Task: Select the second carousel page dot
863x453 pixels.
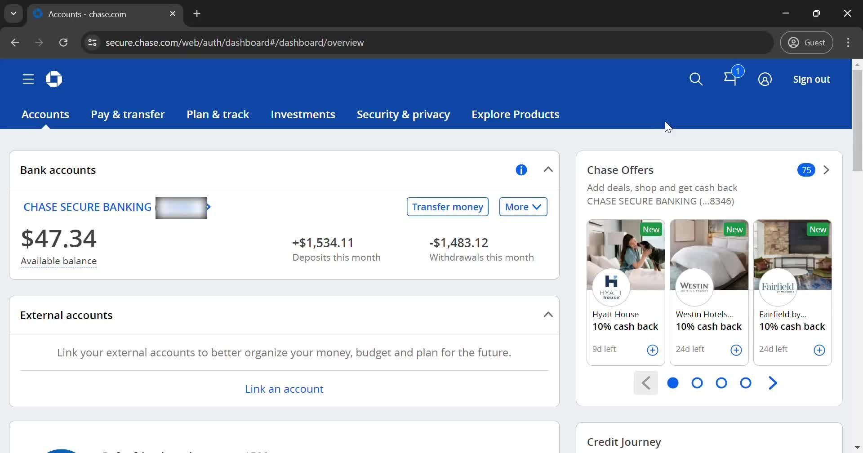Action: (697, 383)
